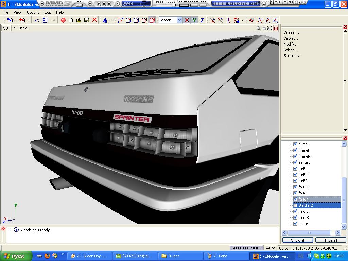Uncheck the mirorL object visibility
The image size is (348, 261).
295,211
